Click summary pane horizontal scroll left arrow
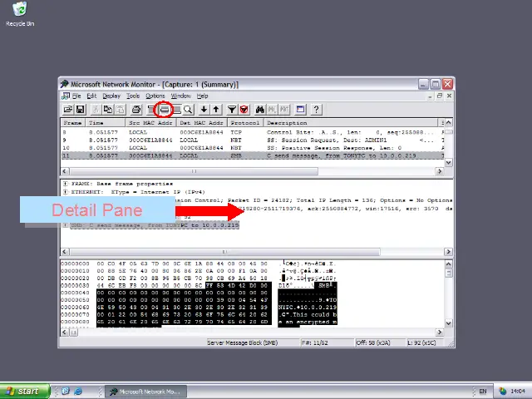 (x=65, y=171)
